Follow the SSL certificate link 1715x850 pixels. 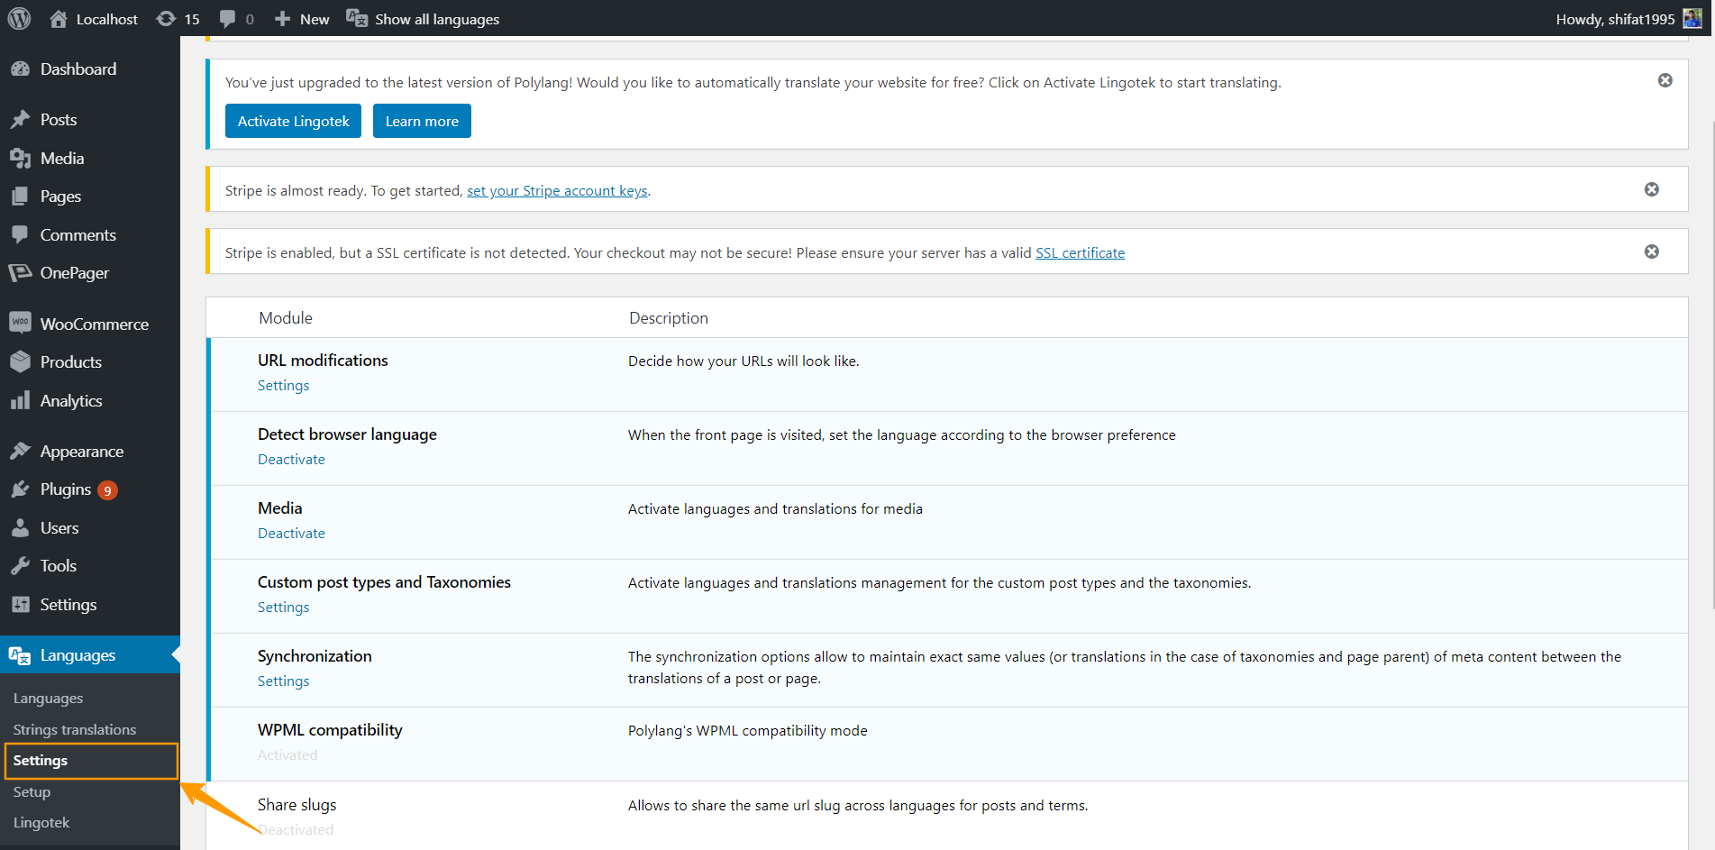(x=1080, y=253)
